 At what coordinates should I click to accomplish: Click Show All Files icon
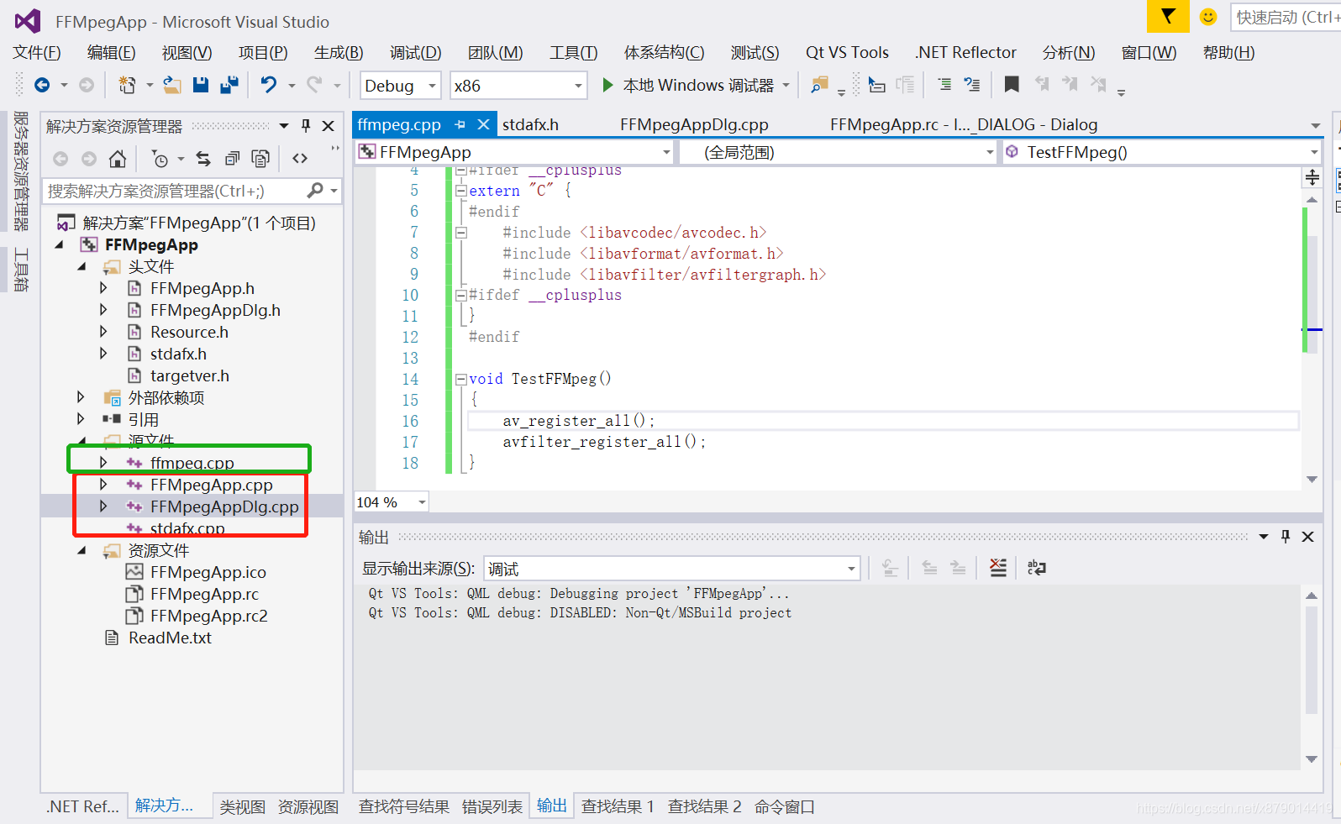pos(260,159)
